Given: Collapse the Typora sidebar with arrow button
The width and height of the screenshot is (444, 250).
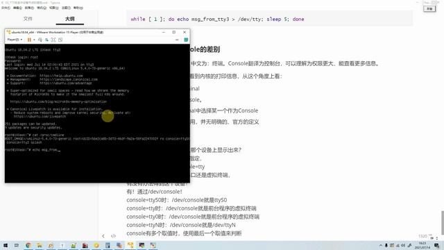Looking at the screenshot, I should [103, 236].
